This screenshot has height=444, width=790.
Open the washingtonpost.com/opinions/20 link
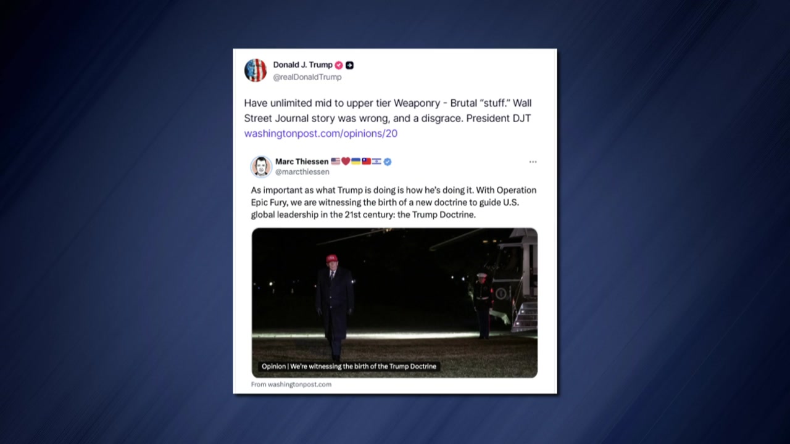click(x=320, y=133)
